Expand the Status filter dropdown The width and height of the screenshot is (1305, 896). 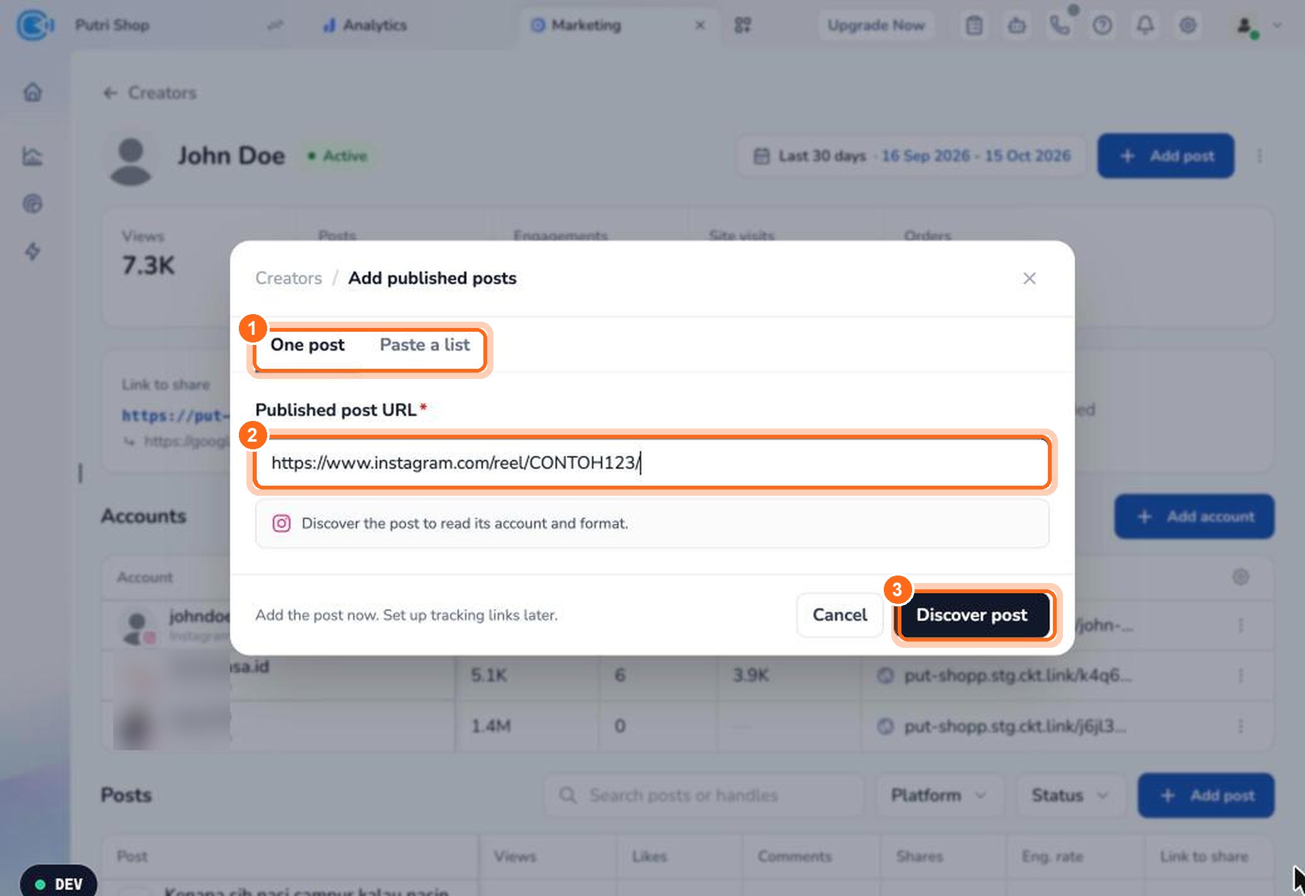tap(1070, 795)
